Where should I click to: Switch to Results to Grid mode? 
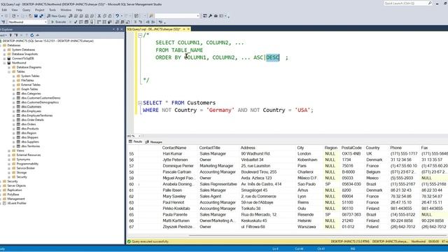tap(122, 22)
